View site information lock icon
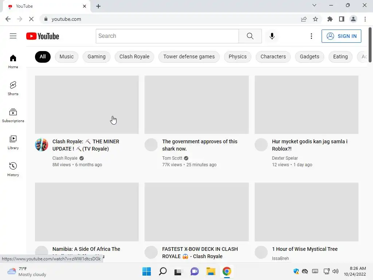Viewport: 373px width, 280px height. coord(46,19)
